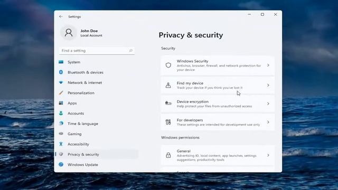Click the Accessibility figure icon
The height and width of the screenshot is (190, 338).
click(x=61, y=144)
